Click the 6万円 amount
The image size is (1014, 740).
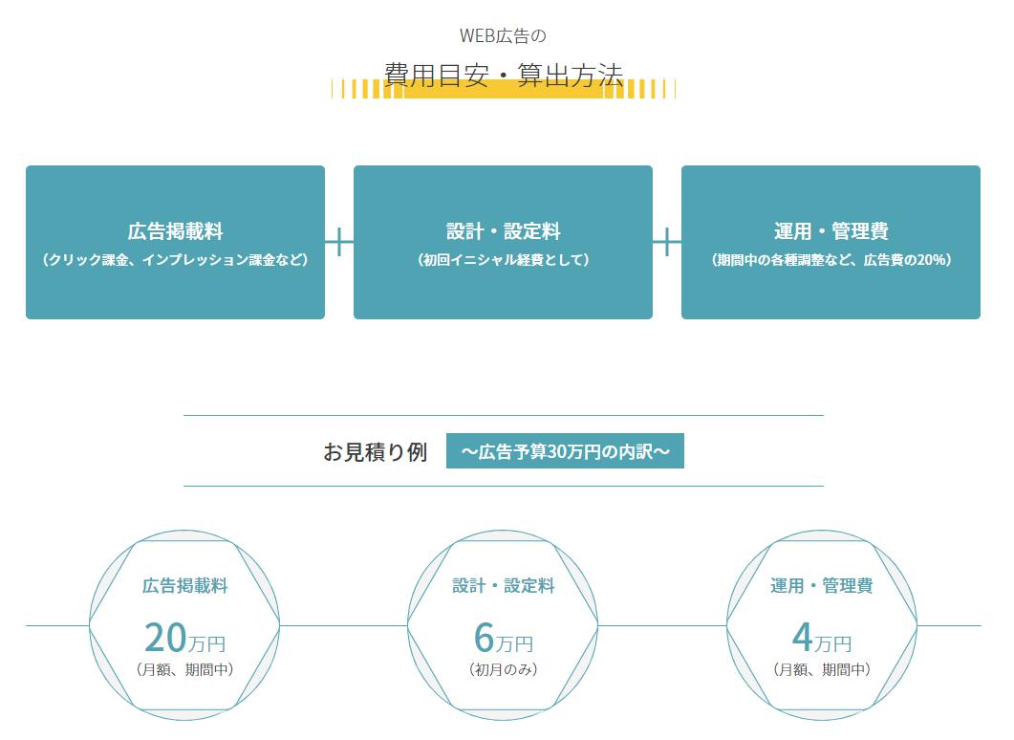[504, 639]
